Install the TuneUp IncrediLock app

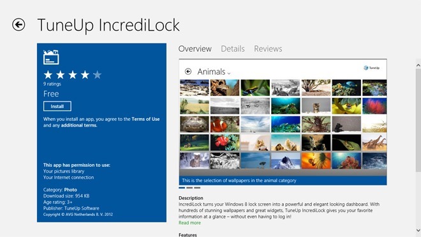pos(57,106)
